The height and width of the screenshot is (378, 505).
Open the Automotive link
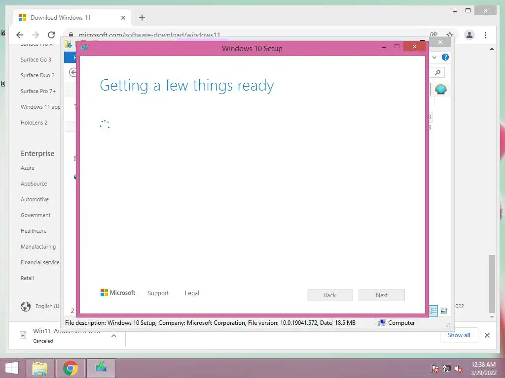tap(35, 199)
